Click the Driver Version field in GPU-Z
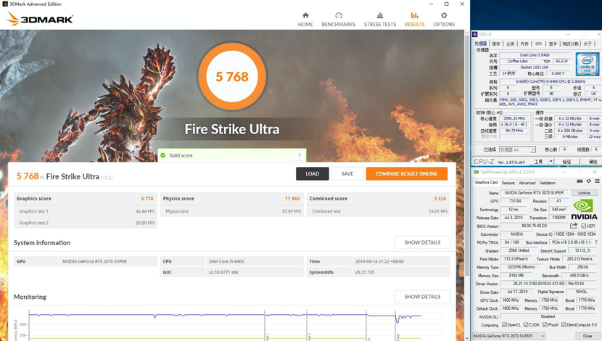 click(548, 284)
